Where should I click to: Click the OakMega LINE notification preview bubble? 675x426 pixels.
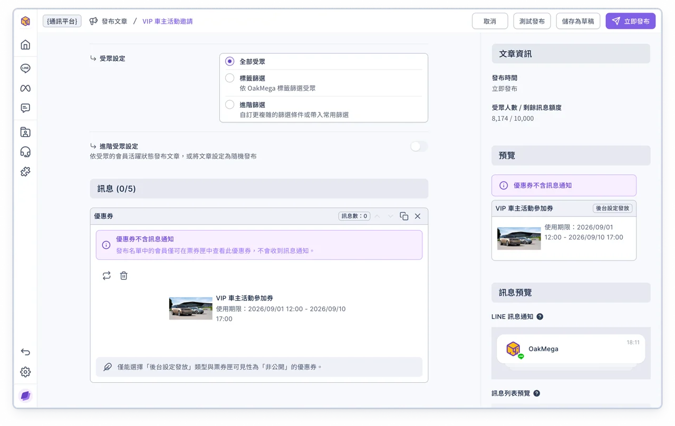tap(571, 349)
